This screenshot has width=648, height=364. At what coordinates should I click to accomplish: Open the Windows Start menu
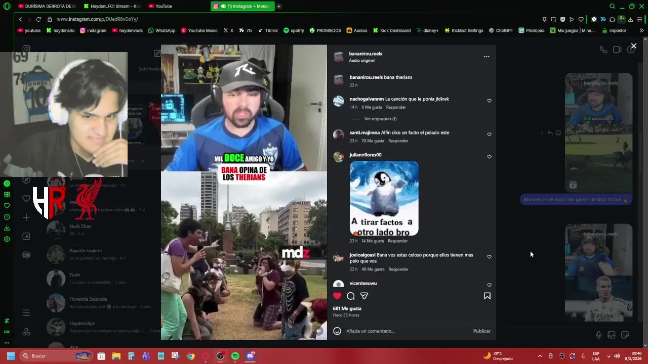tap(11, 356)
